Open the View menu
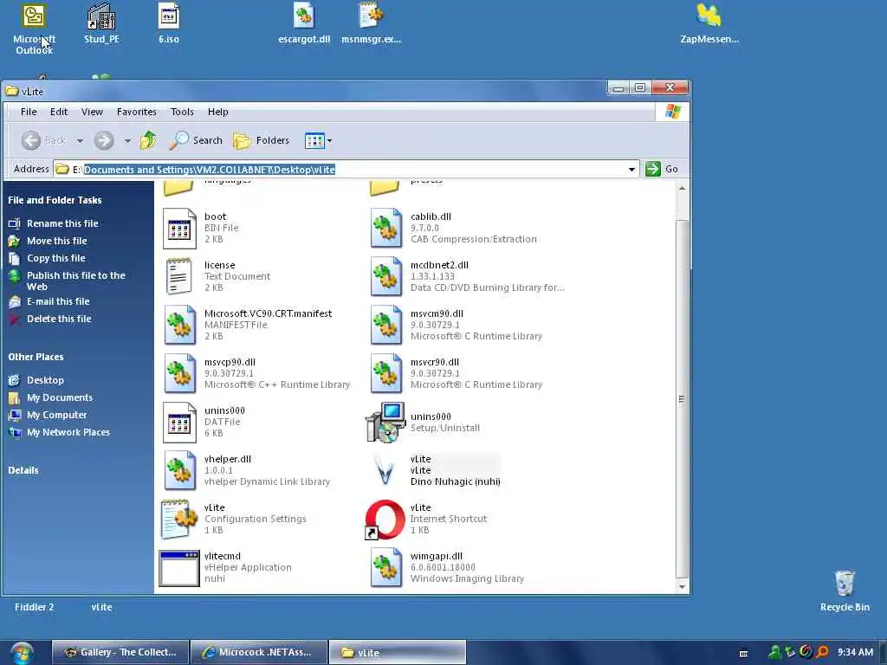Image resolution: width=887 pixels, height=665 pixels. (x=92, y=112)
